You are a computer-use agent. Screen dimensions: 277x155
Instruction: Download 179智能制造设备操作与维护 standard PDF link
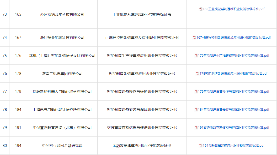[x=233, y=92]
